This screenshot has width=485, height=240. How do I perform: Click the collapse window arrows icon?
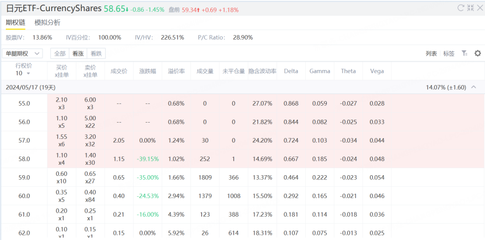pos(470,8)
